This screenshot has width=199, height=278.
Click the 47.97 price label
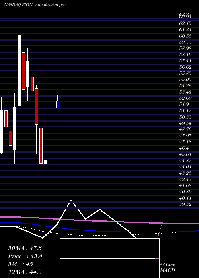pyautogui.click(x=185, y=135)
